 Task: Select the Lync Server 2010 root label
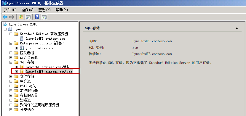(23, 24)
